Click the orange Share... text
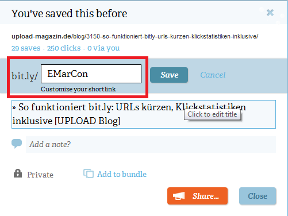The height and width of the screenshot is (216, 288). click(x=206, y=196)
